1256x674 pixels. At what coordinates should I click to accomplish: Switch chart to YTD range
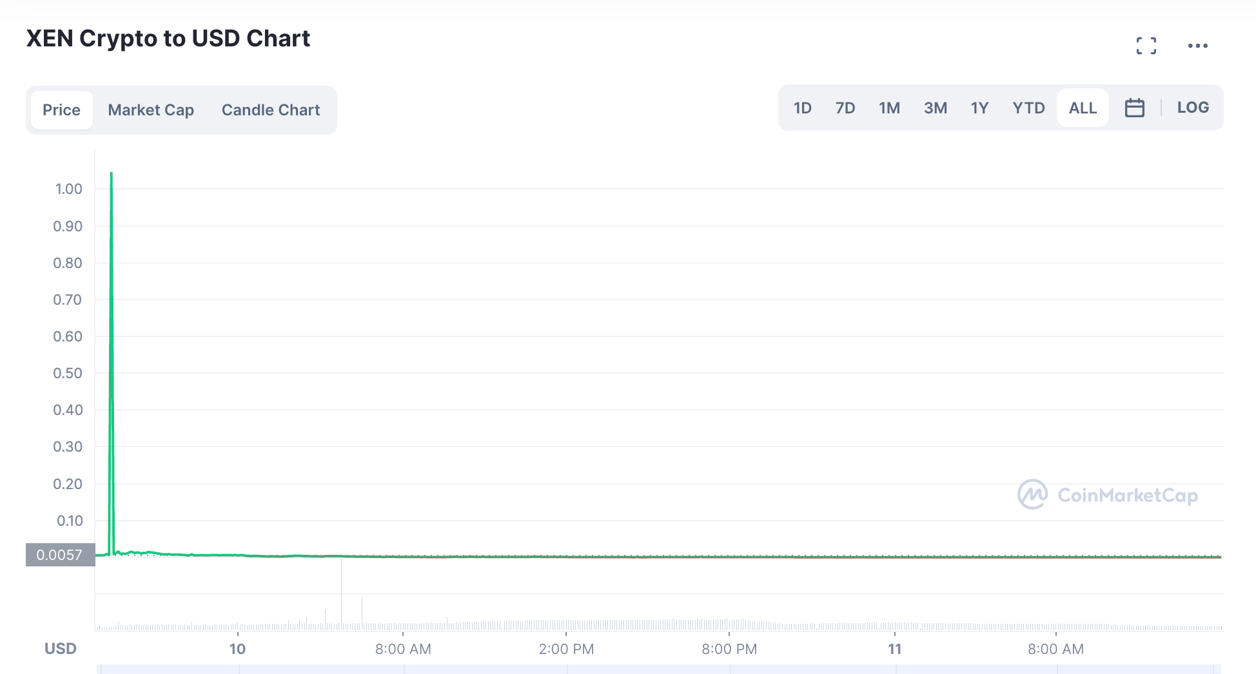pos(1028,108)
